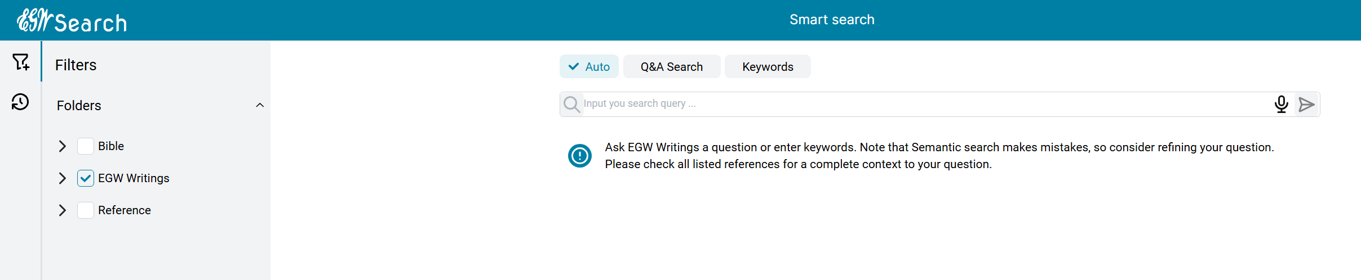
Task: Click the Smart search header title
Action: point(832,20)
